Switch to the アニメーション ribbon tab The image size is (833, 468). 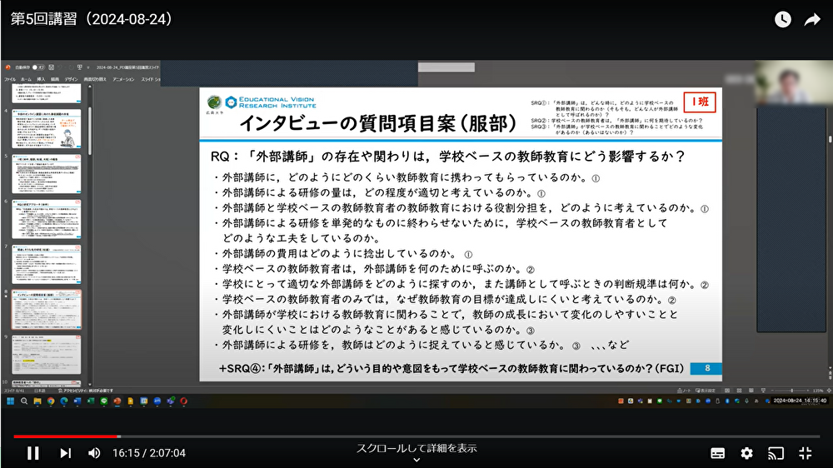(124, 80)
